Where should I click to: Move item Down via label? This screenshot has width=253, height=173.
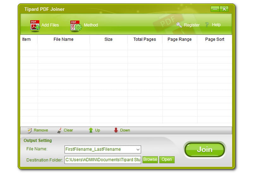(125, 130)
